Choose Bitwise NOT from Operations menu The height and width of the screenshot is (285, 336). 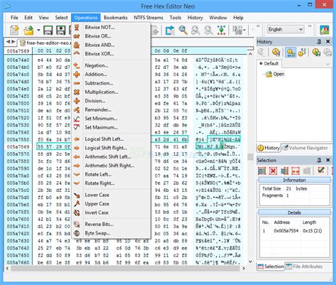pos(111,27)
